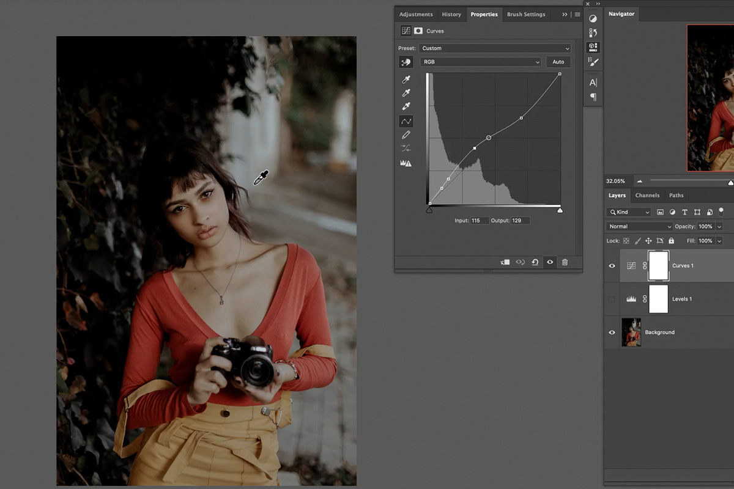
Task: Toggle visibility of Curves 1 layer
Action: pos(612,265)
